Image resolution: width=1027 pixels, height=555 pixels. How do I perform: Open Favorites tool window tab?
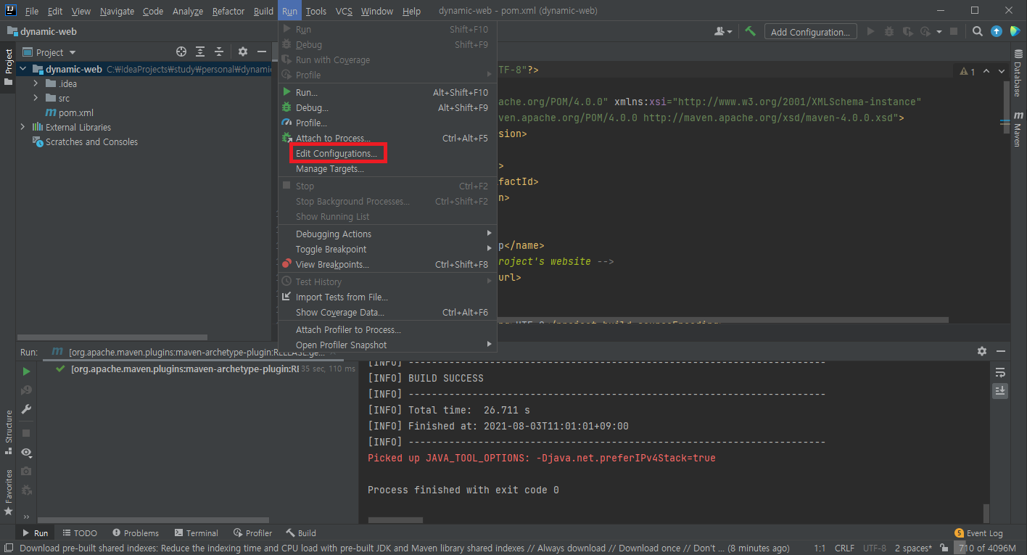pos(8,492)
